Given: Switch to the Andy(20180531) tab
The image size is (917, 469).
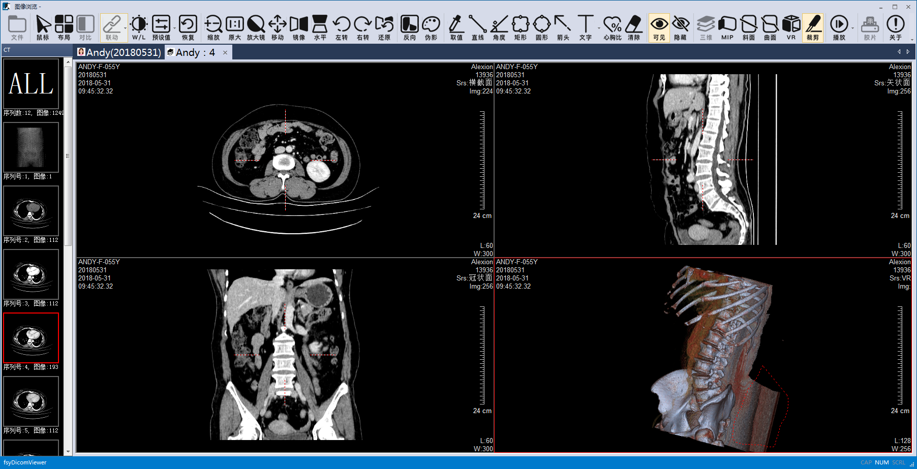Looking at the screenshot, I should click(x=119, y=52).
